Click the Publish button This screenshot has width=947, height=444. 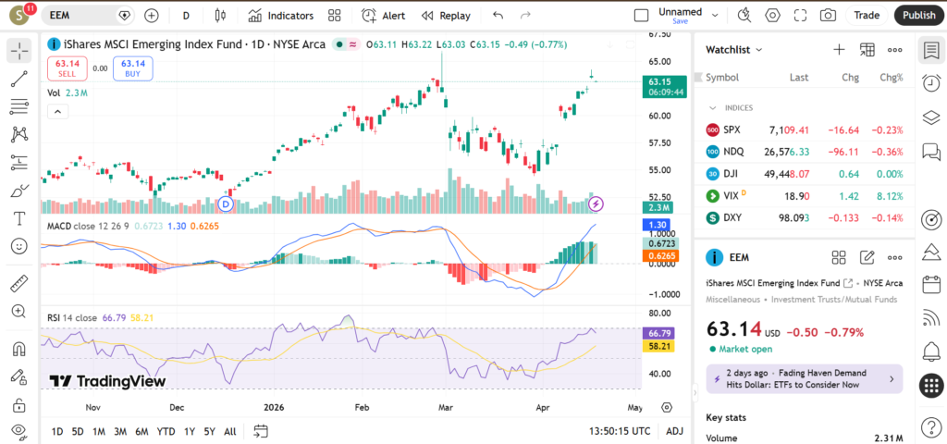[x=918, y=16]
